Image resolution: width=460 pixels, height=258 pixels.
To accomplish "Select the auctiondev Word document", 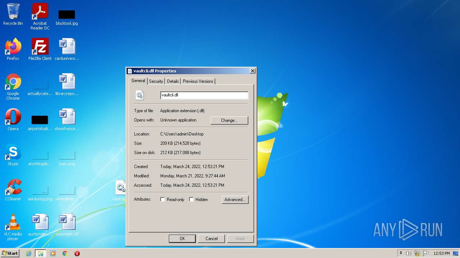I will pyautogui.click(x=40, y=225).
